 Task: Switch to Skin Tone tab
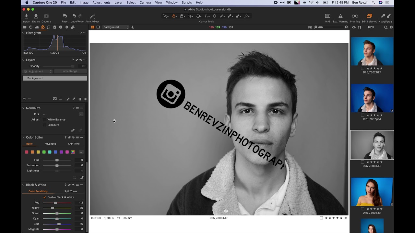[74, 144]
